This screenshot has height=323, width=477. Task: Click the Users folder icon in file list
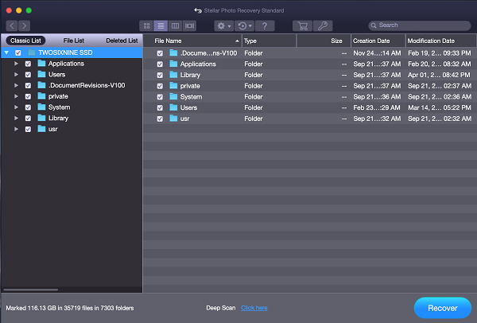click(173, 107)
